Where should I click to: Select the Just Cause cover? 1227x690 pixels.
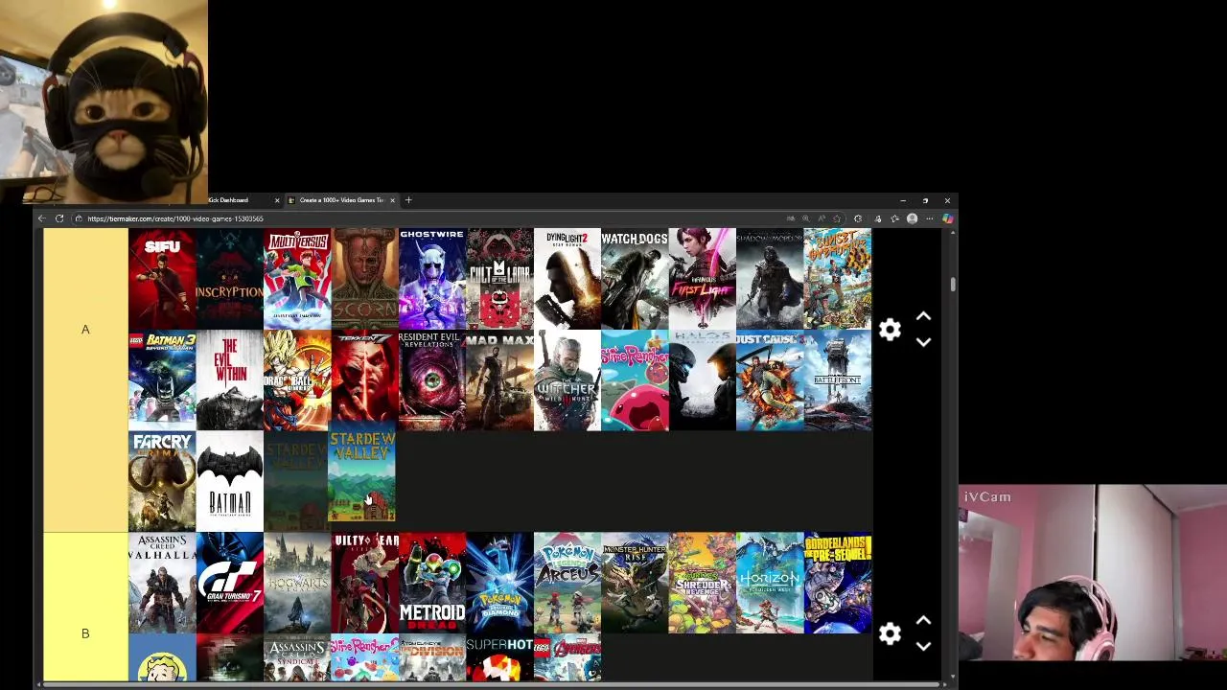click(770, 380)
